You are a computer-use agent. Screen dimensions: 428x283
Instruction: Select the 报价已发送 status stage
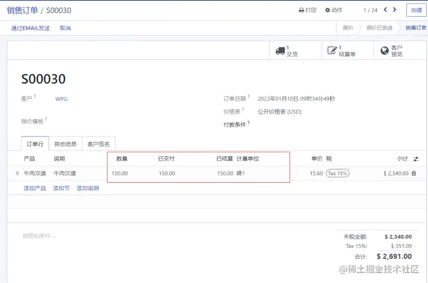[x=379, y=28]
